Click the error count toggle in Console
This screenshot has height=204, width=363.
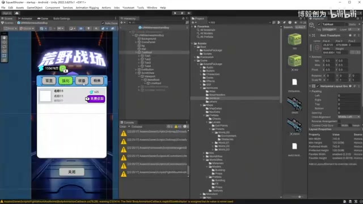click(185, 126)
